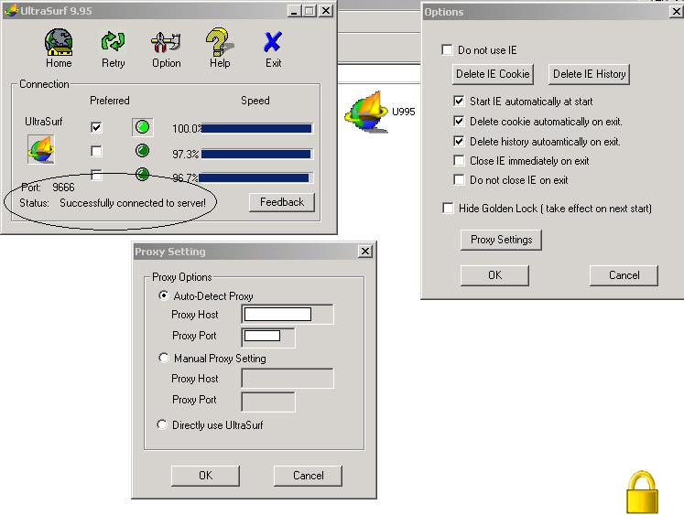This screenshot has height=515, width=684.
Task: Click the Speed column header
Action: (255, 101)
